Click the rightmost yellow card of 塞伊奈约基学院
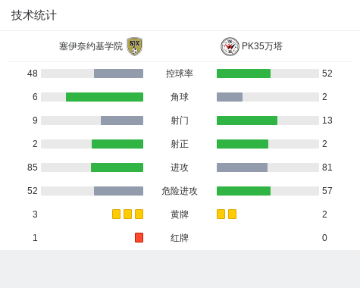The height and width of the screenshot is (288, 360). [x=139, y=214]
